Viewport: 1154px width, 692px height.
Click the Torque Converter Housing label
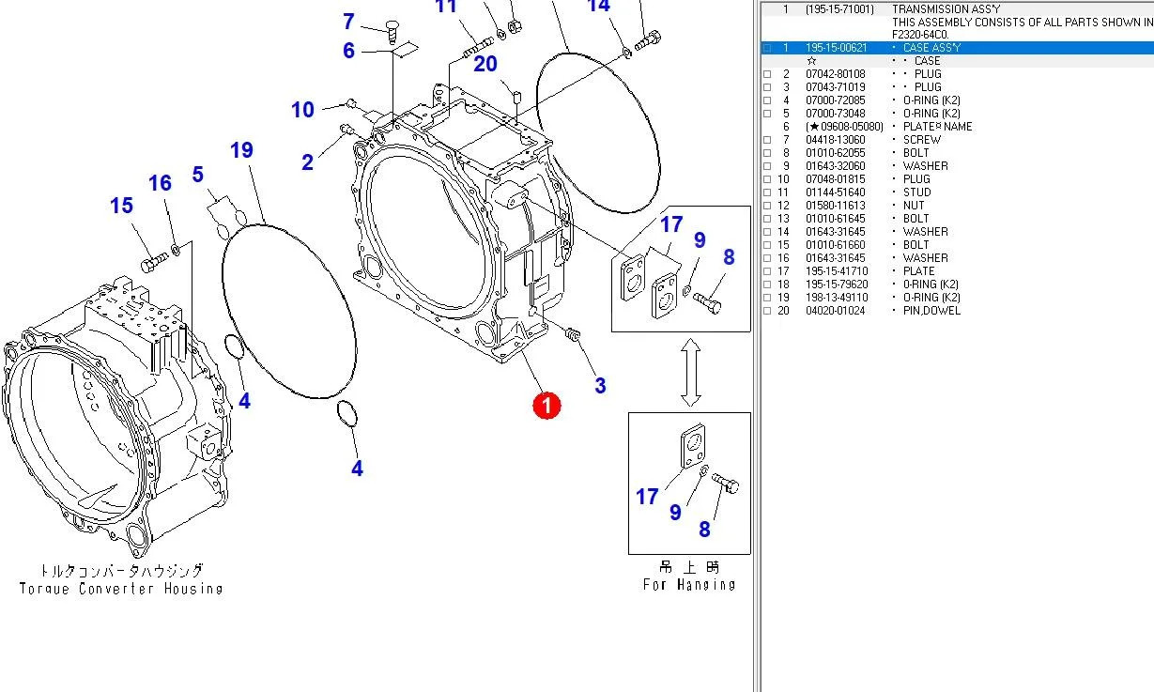[x=121, y=589]
